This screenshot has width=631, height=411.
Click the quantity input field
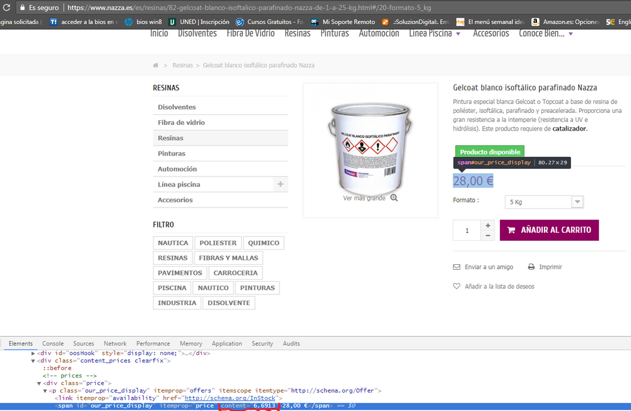[x=467, y=231]
